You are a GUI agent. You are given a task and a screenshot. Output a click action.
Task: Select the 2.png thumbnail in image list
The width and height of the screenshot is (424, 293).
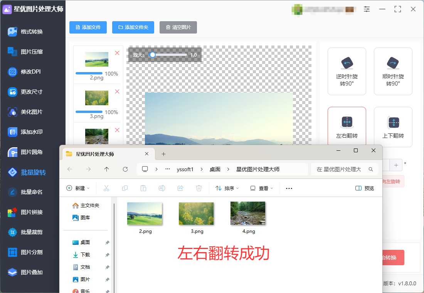click(x=97, y=59)
